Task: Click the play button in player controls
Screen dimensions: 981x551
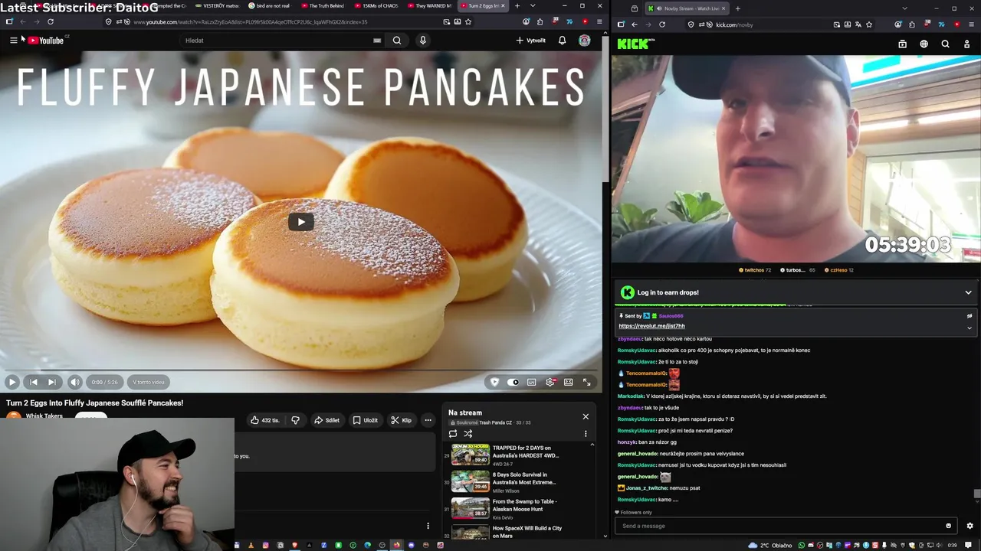Action: (11, 382)
